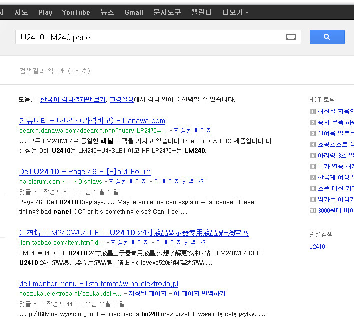
Task: Open hot topic 6 주가 연중 link
Action: [x=335, y=167]
